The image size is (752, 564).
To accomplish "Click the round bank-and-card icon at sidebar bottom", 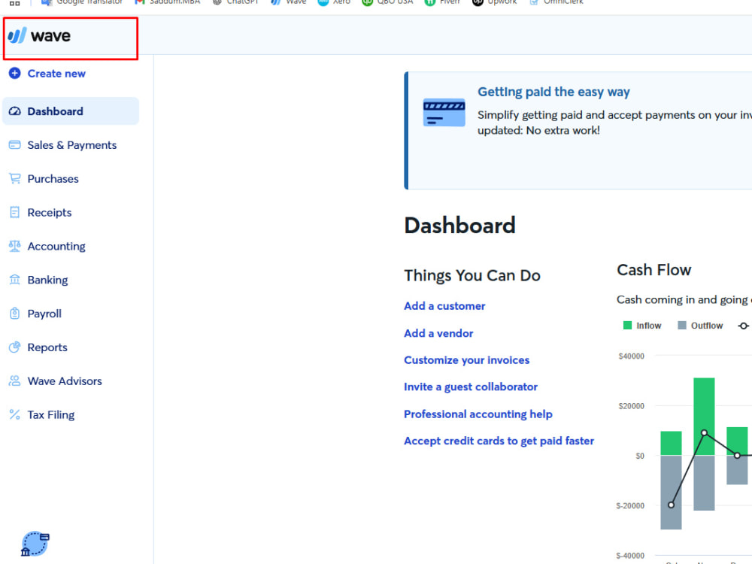I will [x=35, y=544].
